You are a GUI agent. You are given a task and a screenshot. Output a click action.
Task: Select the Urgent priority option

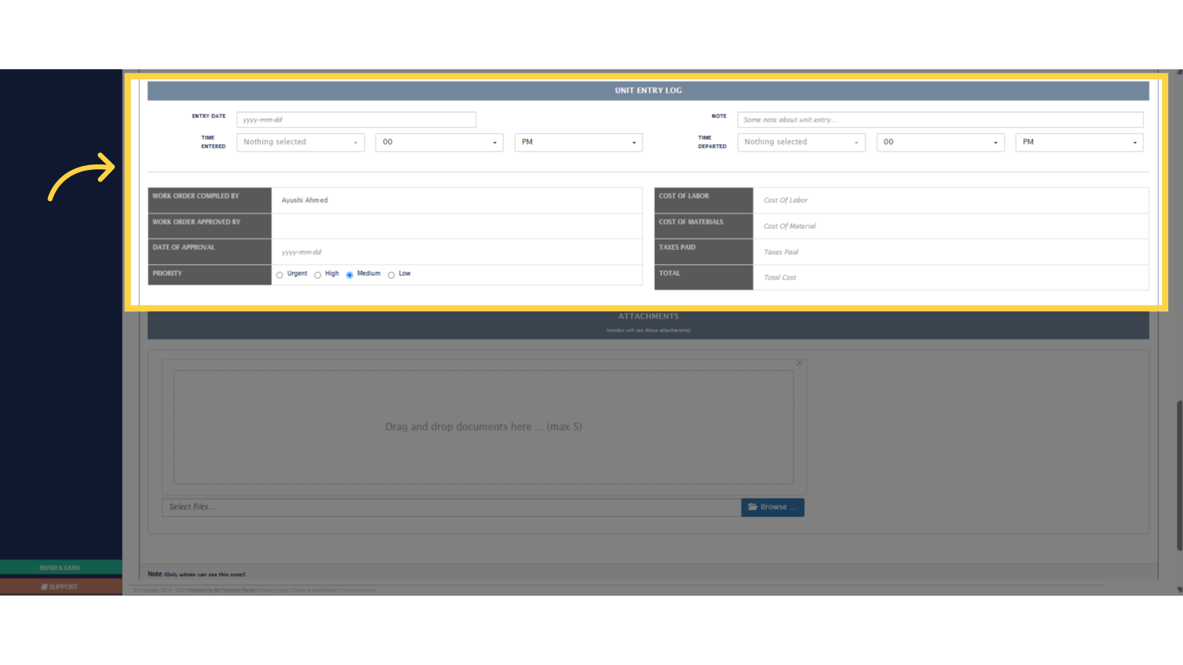tap(281, 275)
